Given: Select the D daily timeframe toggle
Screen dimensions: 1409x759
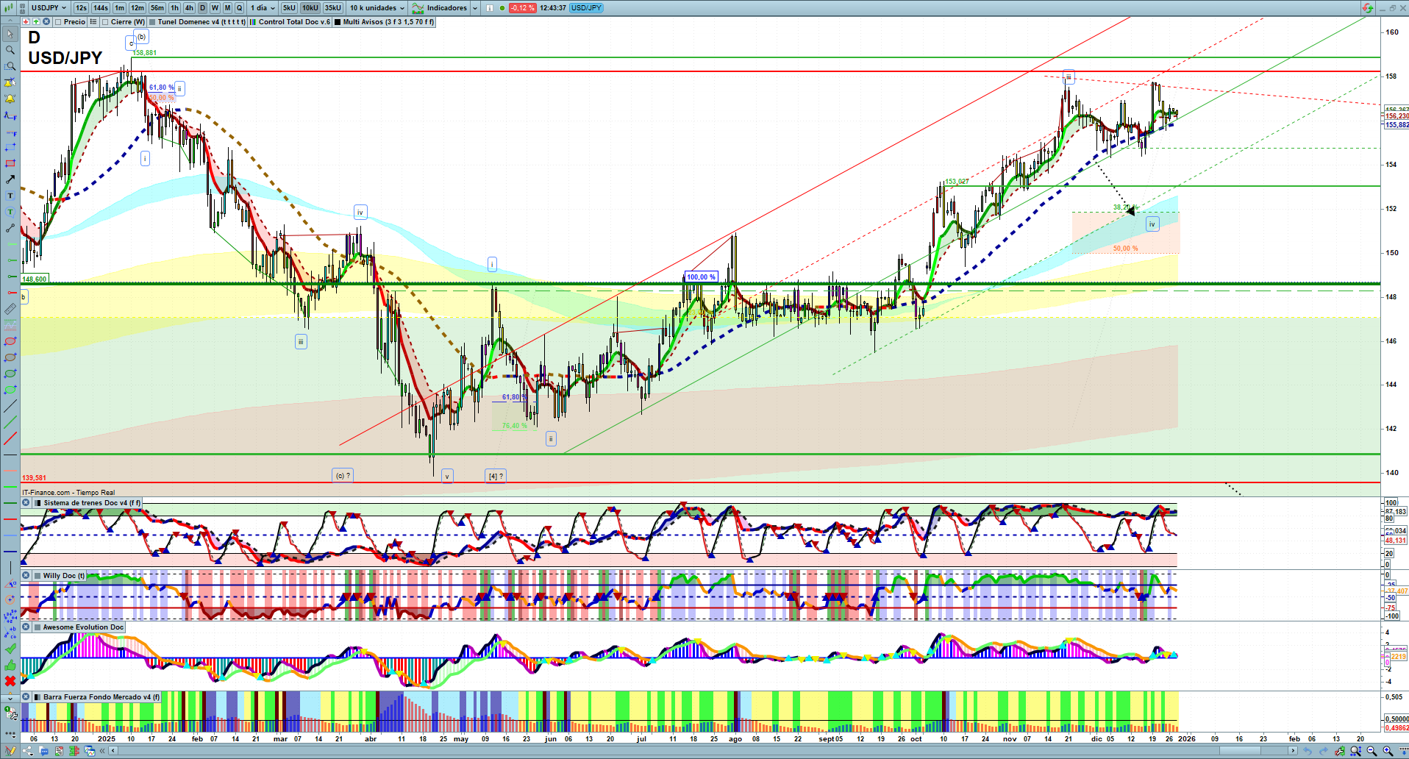Looking at the screenshot, I should 202,8.
